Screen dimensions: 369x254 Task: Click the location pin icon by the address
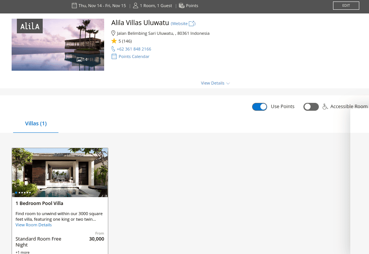point(113,33)
